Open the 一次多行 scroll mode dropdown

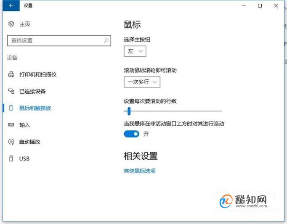tap(142, 82)
